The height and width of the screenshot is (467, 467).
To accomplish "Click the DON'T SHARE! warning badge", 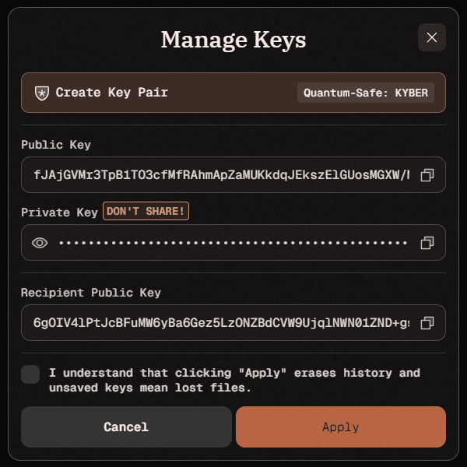I will pos(147,211).
